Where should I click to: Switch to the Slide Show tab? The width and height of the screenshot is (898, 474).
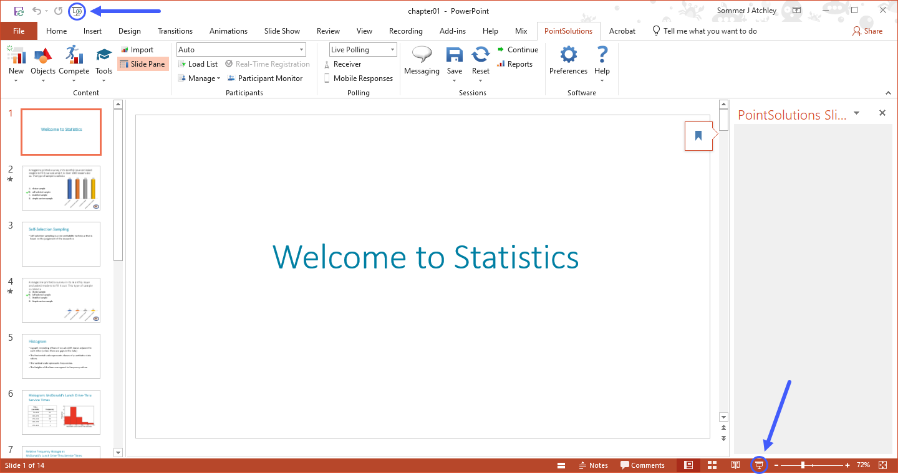pyautogui.click(x=282, y=31)
